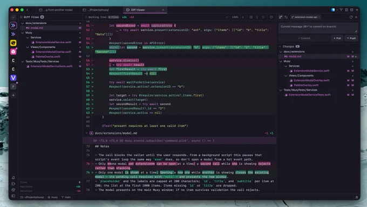The height and width of the screenshot is (207, 367).
Task: Collapse the Changes section in commit panel
Action: 280,46
